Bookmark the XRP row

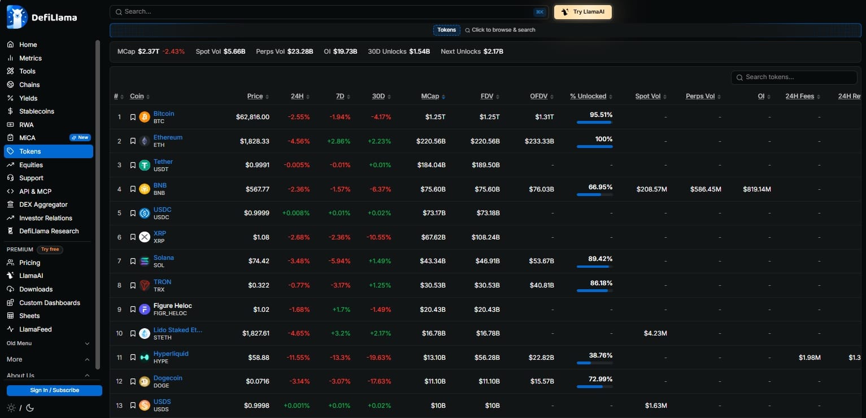[133, 237]
